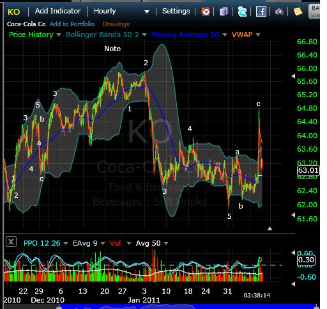Click price scale lower arrow near 61.60
327x309 pixels.
pos(293,215)
